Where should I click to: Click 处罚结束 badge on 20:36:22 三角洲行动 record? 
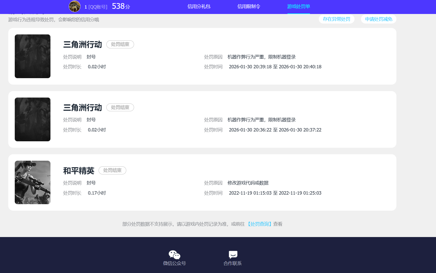[120, 107]
